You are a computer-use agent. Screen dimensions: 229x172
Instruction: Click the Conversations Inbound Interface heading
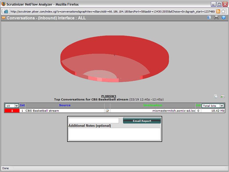click(46, 18)
